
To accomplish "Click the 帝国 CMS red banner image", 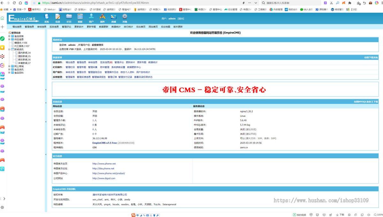I will tap(214, 90).
